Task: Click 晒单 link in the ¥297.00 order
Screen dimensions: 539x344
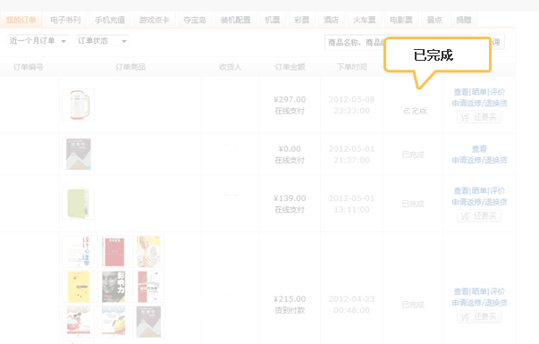Action: pos(479,92)
